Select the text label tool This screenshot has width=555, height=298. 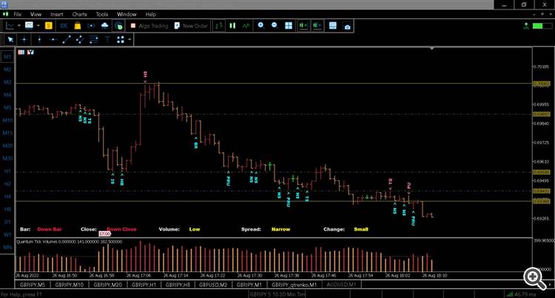[x=107, y=40]
